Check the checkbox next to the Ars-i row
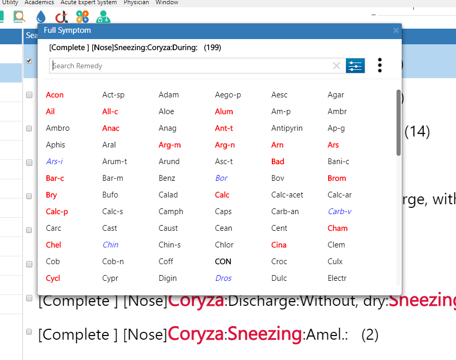 [29, 162]
